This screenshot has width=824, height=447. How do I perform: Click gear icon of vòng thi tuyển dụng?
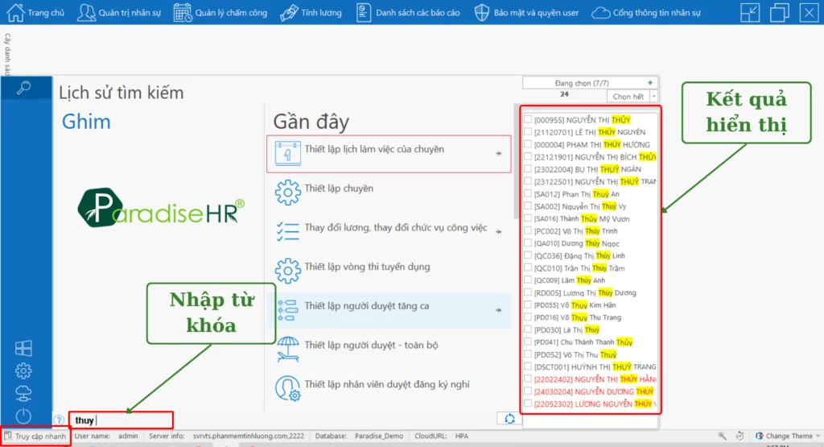(287, 271)
